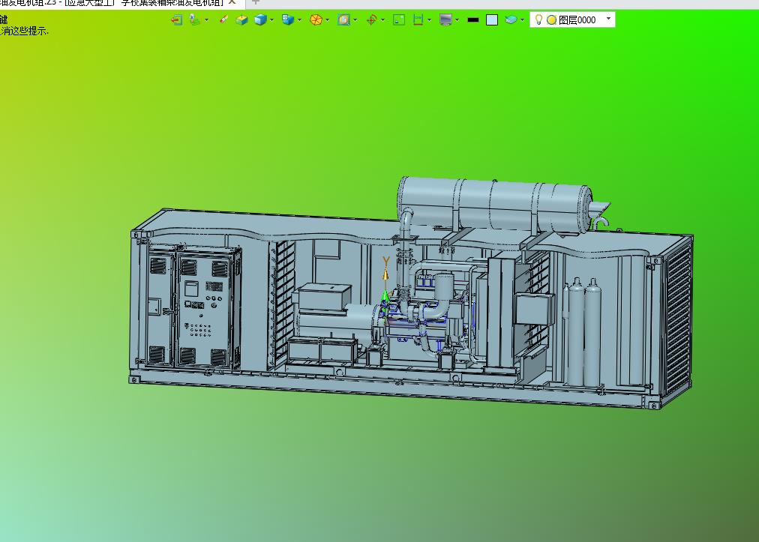This screenshot has height=542, width=759.
Task: Expand the arrow beside the layers stack icon
Action: pyautogui.click(x=522, y=19)
